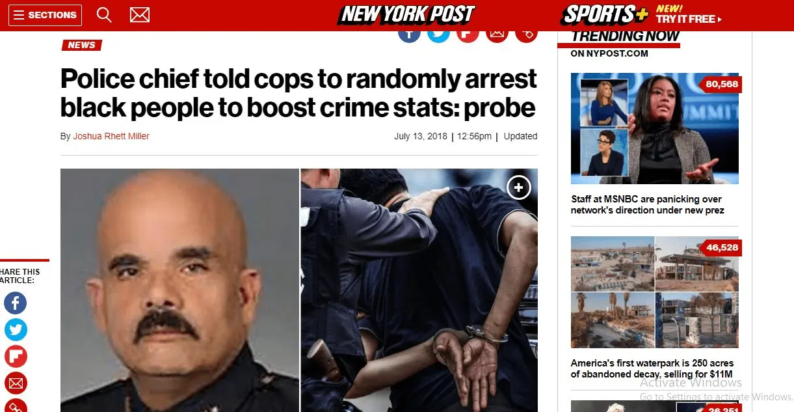The image size is (794, 412).
Task: Expand the article image with plus icon
Action: point(519,188)
